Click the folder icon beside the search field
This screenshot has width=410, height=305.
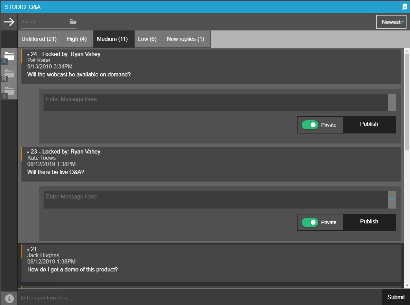tap(73, 21)
